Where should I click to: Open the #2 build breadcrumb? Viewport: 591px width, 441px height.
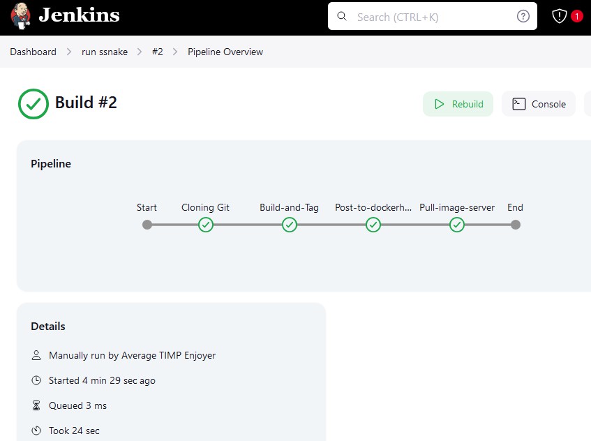158,52
